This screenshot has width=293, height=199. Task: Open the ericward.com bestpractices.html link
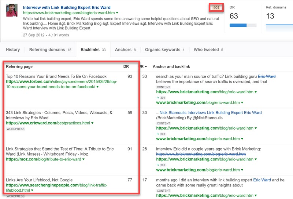point(48,123)
